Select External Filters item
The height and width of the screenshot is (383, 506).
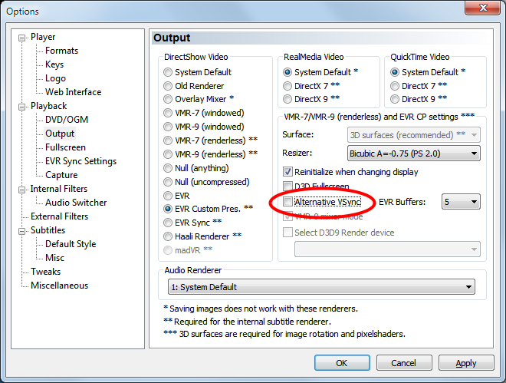point(59,216)
